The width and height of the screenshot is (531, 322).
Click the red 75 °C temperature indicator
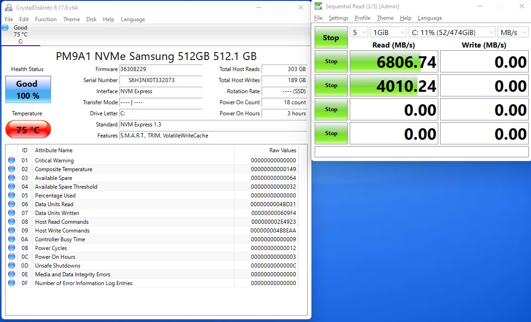click(28, 130)
